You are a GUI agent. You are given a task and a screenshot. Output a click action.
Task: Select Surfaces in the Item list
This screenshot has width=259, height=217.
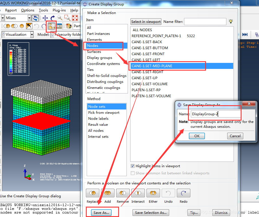94,52
